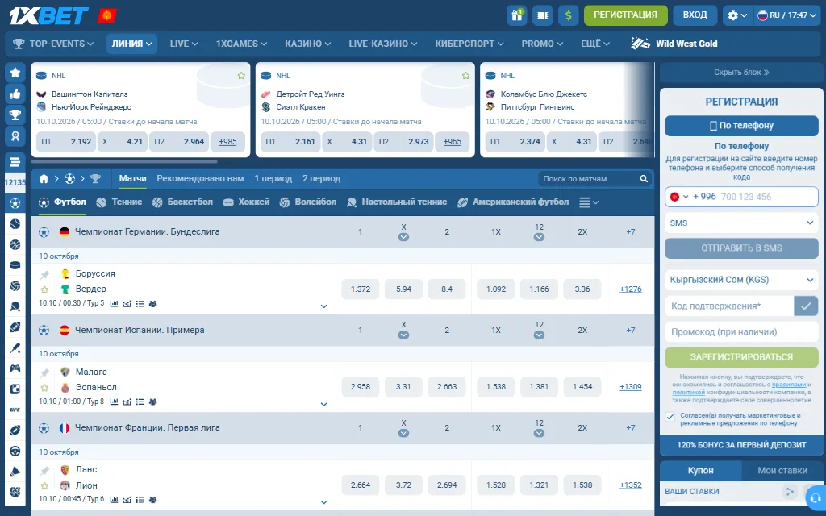Open the thumbs-up recommended icon in sidebar

click(x=15, y=94)
